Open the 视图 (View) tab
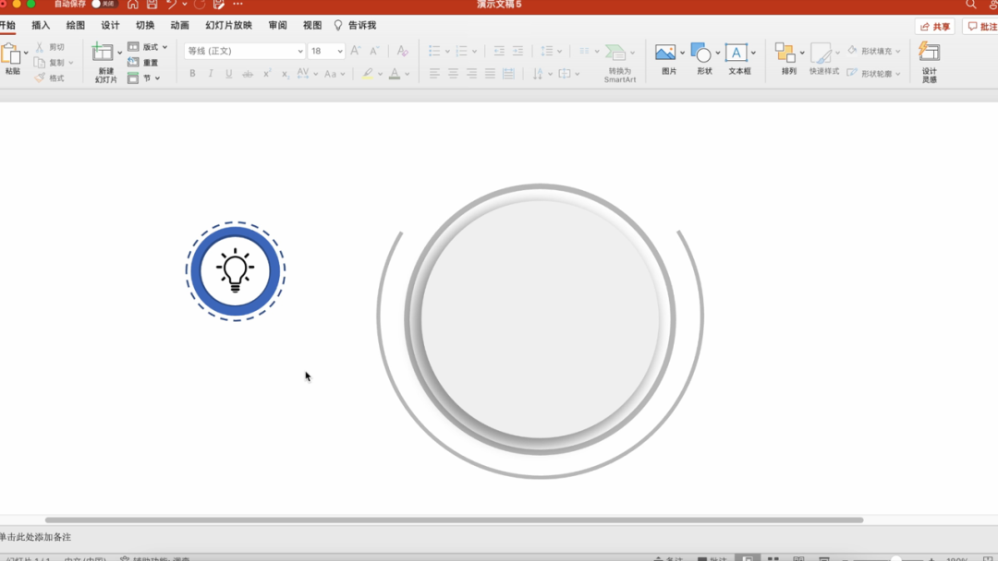The image size is (998, 561). coord(312,26)
